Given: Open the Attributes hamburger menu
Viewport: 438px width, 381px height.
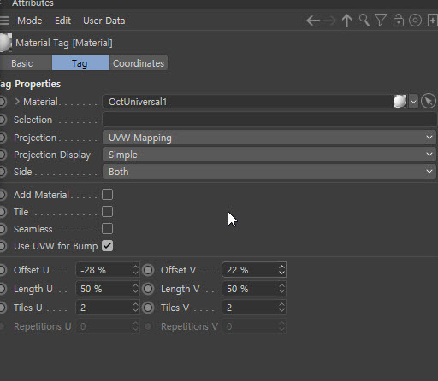Looking at the screenshot, I should click(x=4, y=21).
